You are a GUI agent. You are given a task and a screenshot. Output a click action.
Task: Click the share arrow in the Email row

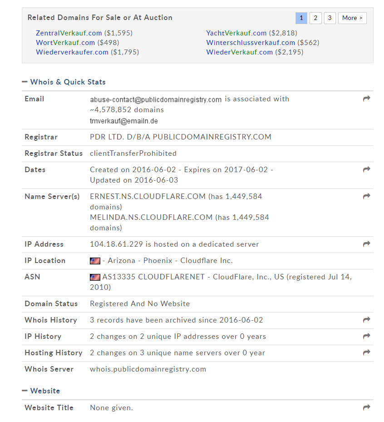(366, 99)
